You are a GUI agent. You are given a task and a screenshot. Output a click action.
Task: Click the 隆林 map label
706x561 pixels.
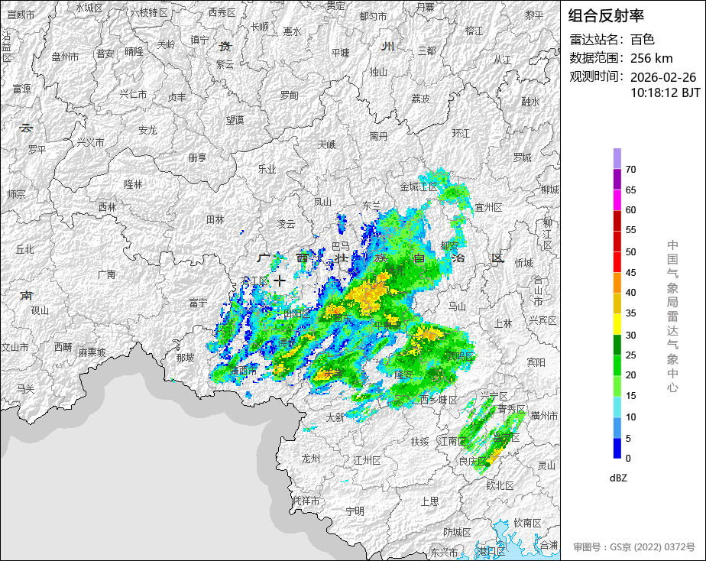(x=133, y=184)
